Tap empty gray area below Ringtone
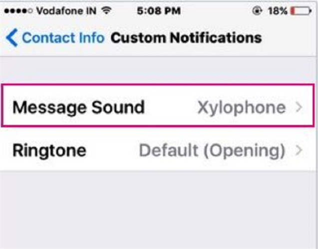 click(x=159, y=210)
